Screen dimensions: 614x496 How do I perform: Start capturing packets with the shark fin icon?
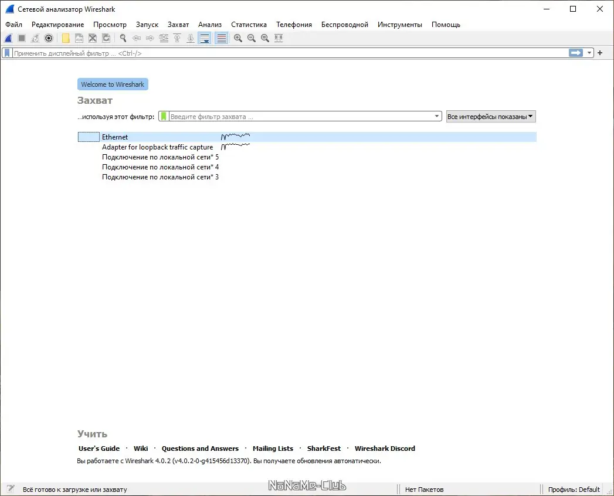(8, 38)
